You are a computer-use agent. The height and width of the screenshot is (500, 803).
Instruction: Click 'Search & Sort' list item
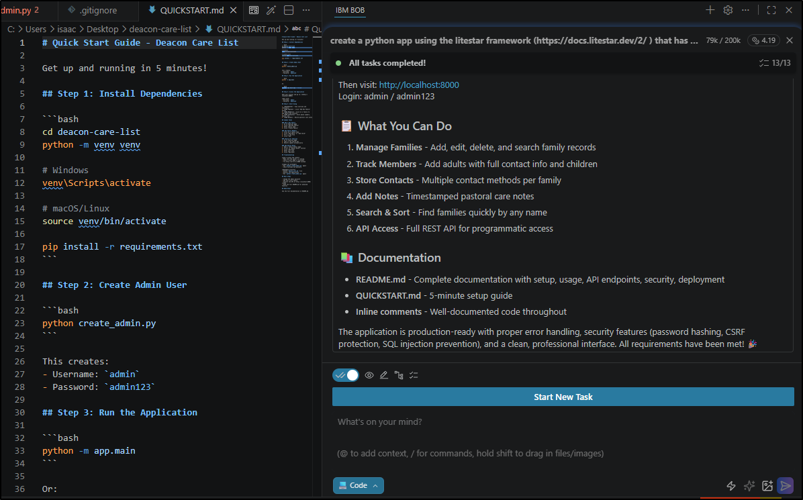383,212
